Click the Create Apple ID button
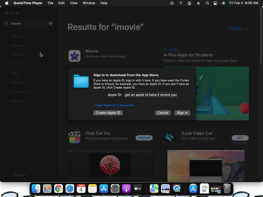 point(108,113)
